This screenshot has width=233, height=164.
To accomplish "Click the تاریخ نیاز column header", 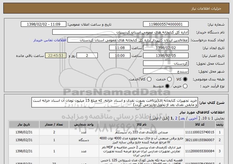I will tap(24, 124).
